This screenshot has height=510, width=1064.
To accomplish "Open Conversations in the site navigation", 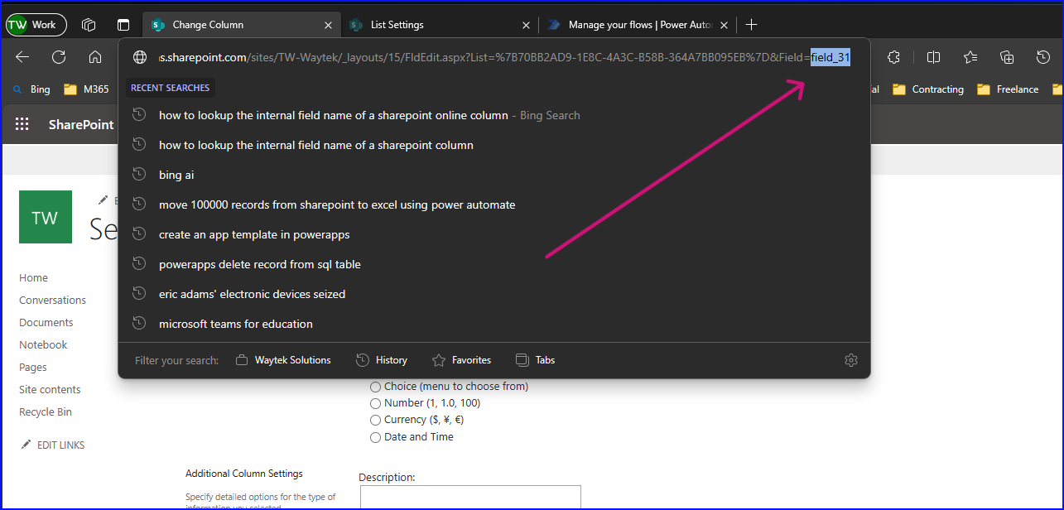I will [x=53, y=301].
